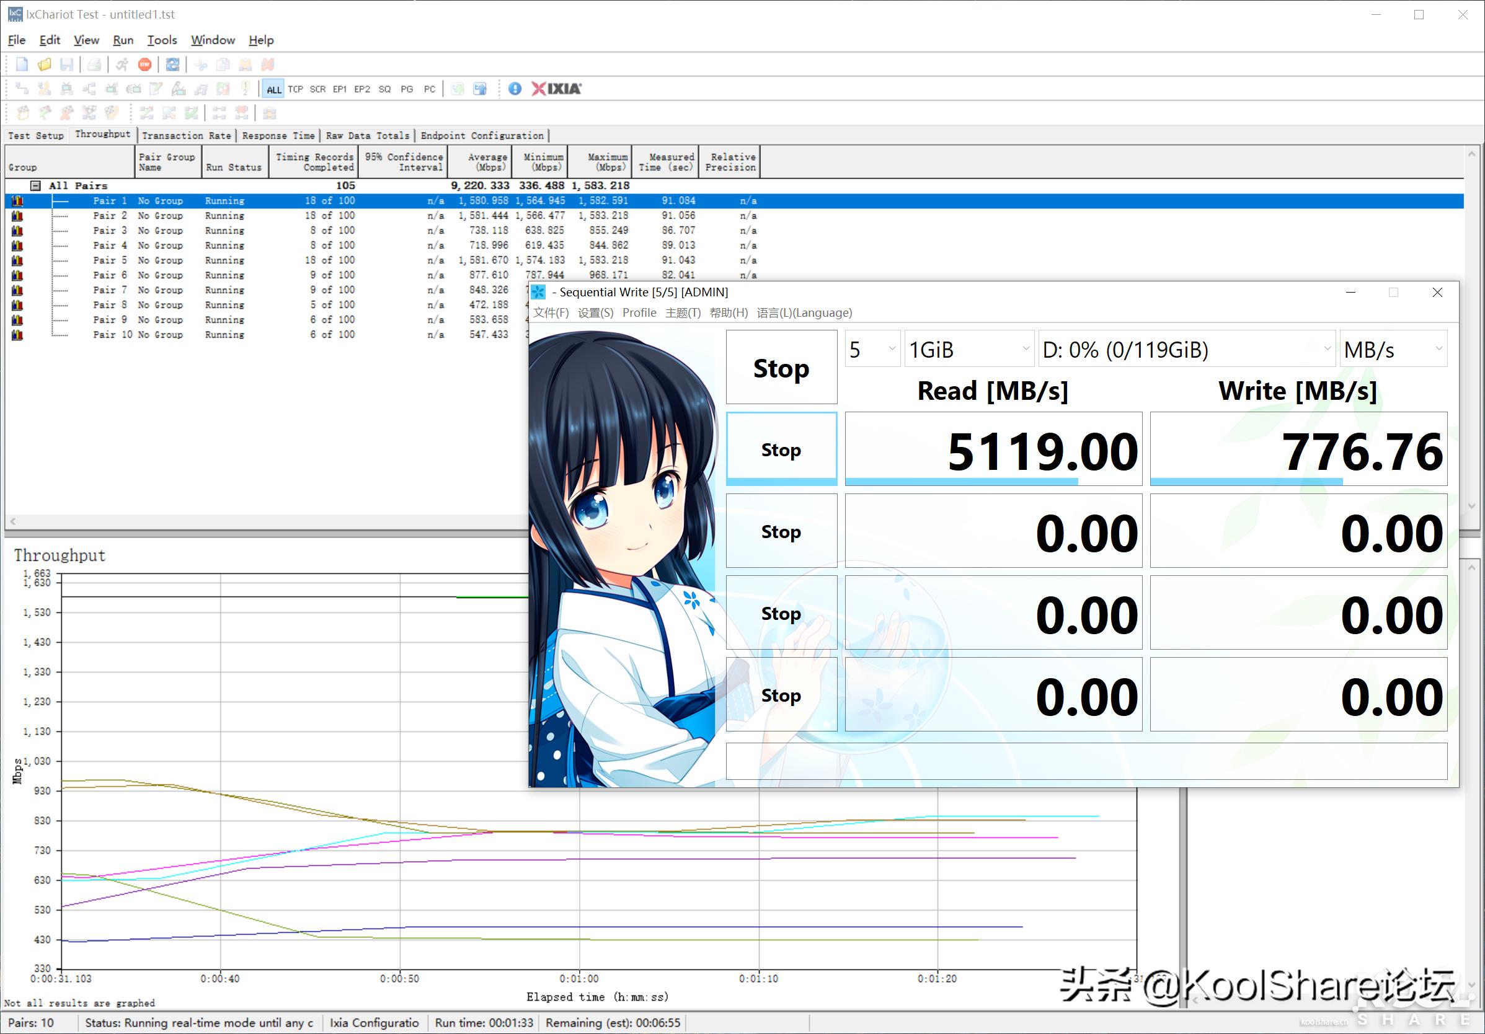Open the Run menu

pos(123,40)
